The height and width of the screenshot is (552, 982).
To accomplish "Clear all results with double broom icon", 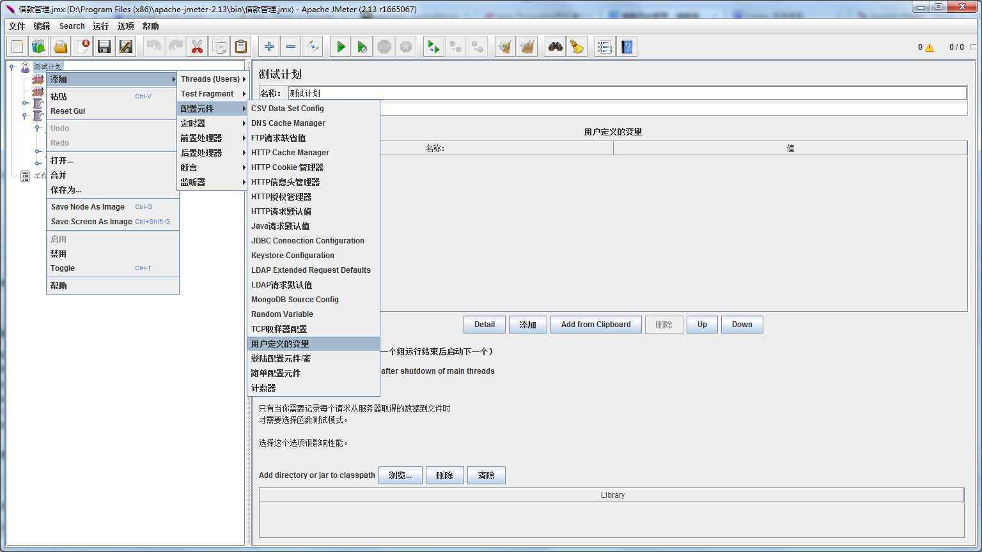I will 527,47.
